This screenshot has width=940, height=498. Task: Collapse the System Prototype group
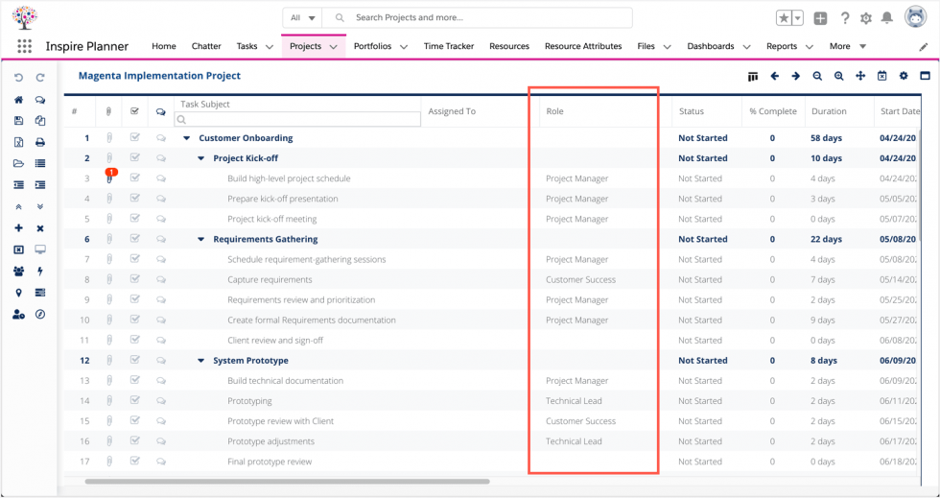(201, 361)
